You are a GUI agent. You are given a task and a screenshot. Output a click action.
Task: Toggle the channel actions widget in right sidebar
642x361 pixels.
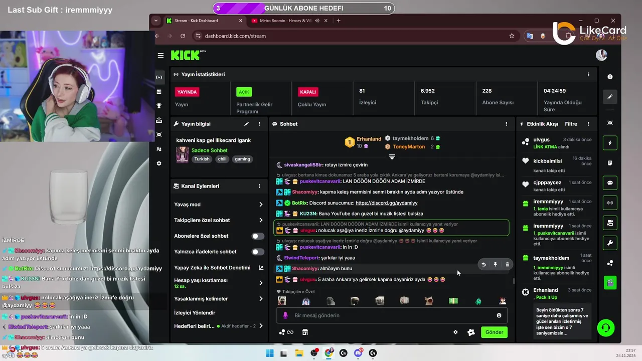tap(610, 223)
